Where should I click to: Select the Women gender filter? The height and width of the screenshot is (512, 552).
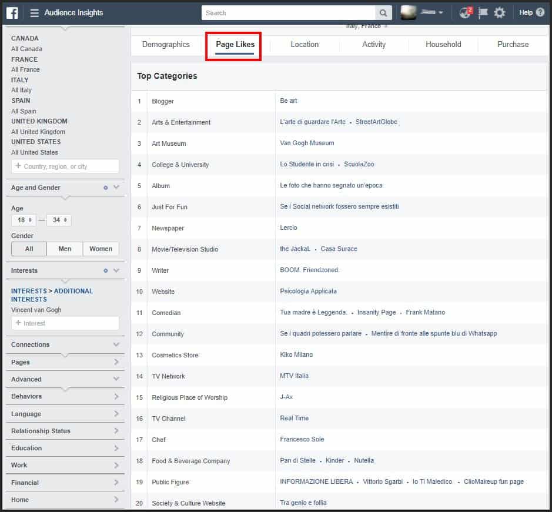point(101,249)
